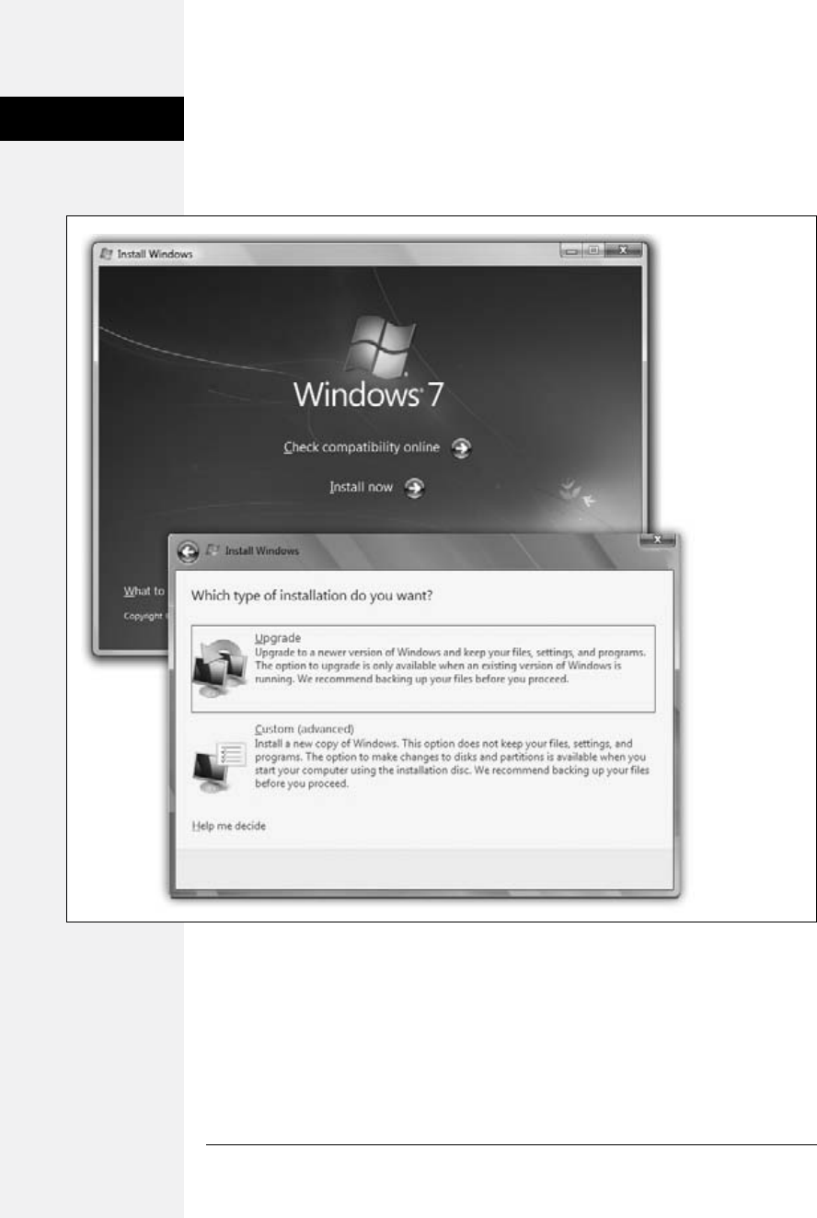Click the Install Windows title bar icon in back window
817x1218 pixels.
tap(105, 253)
